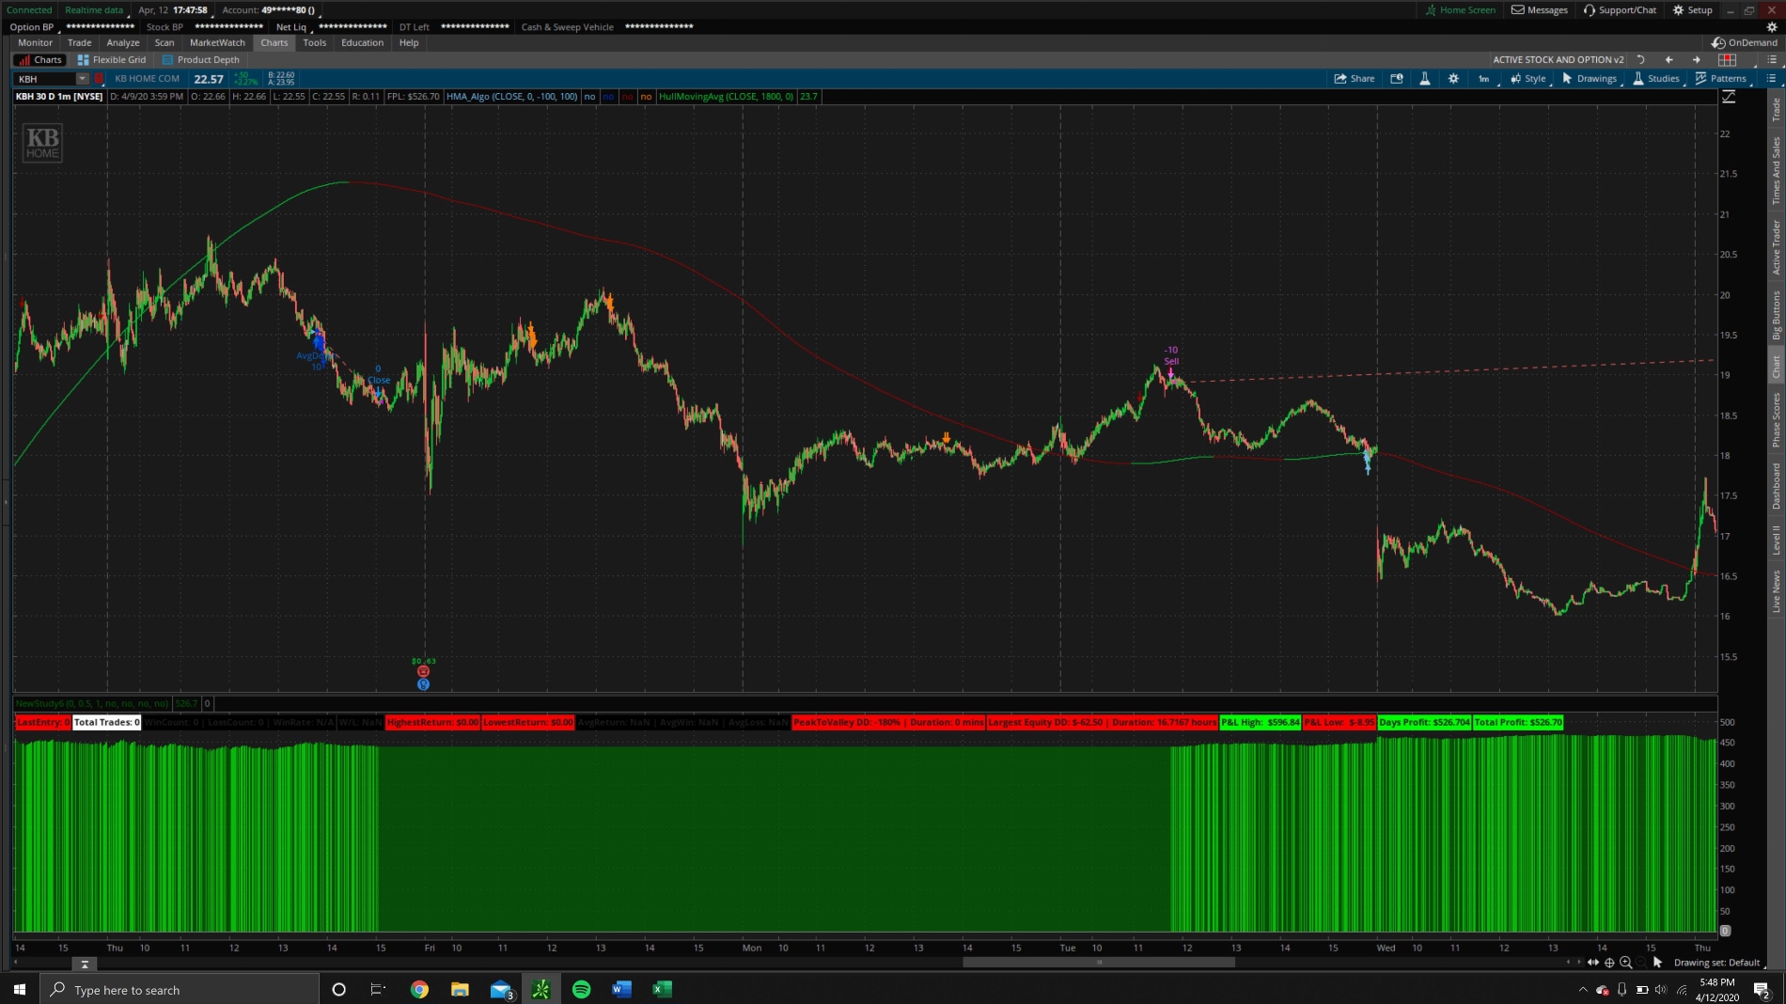Open the Analyze tab
This screenshot has height=1004, width=1786.
(123, 42)
